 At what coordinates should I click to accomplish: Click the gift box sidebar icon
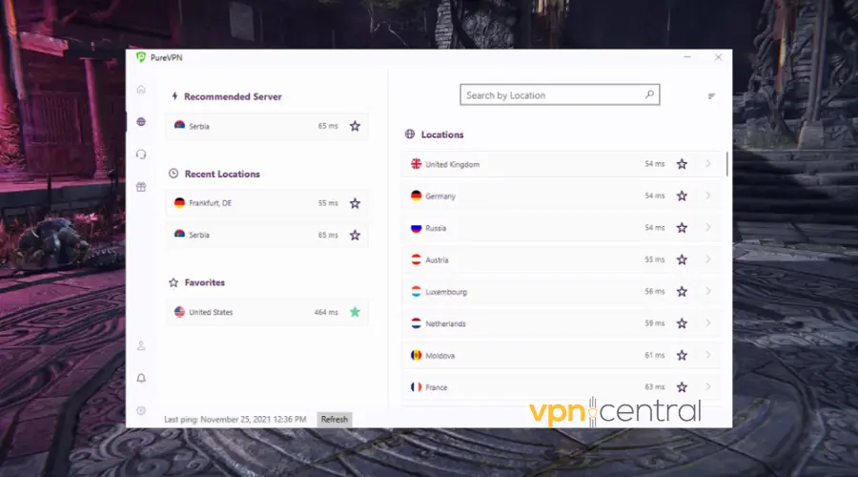pyautogui.click(x=141, y=187)
